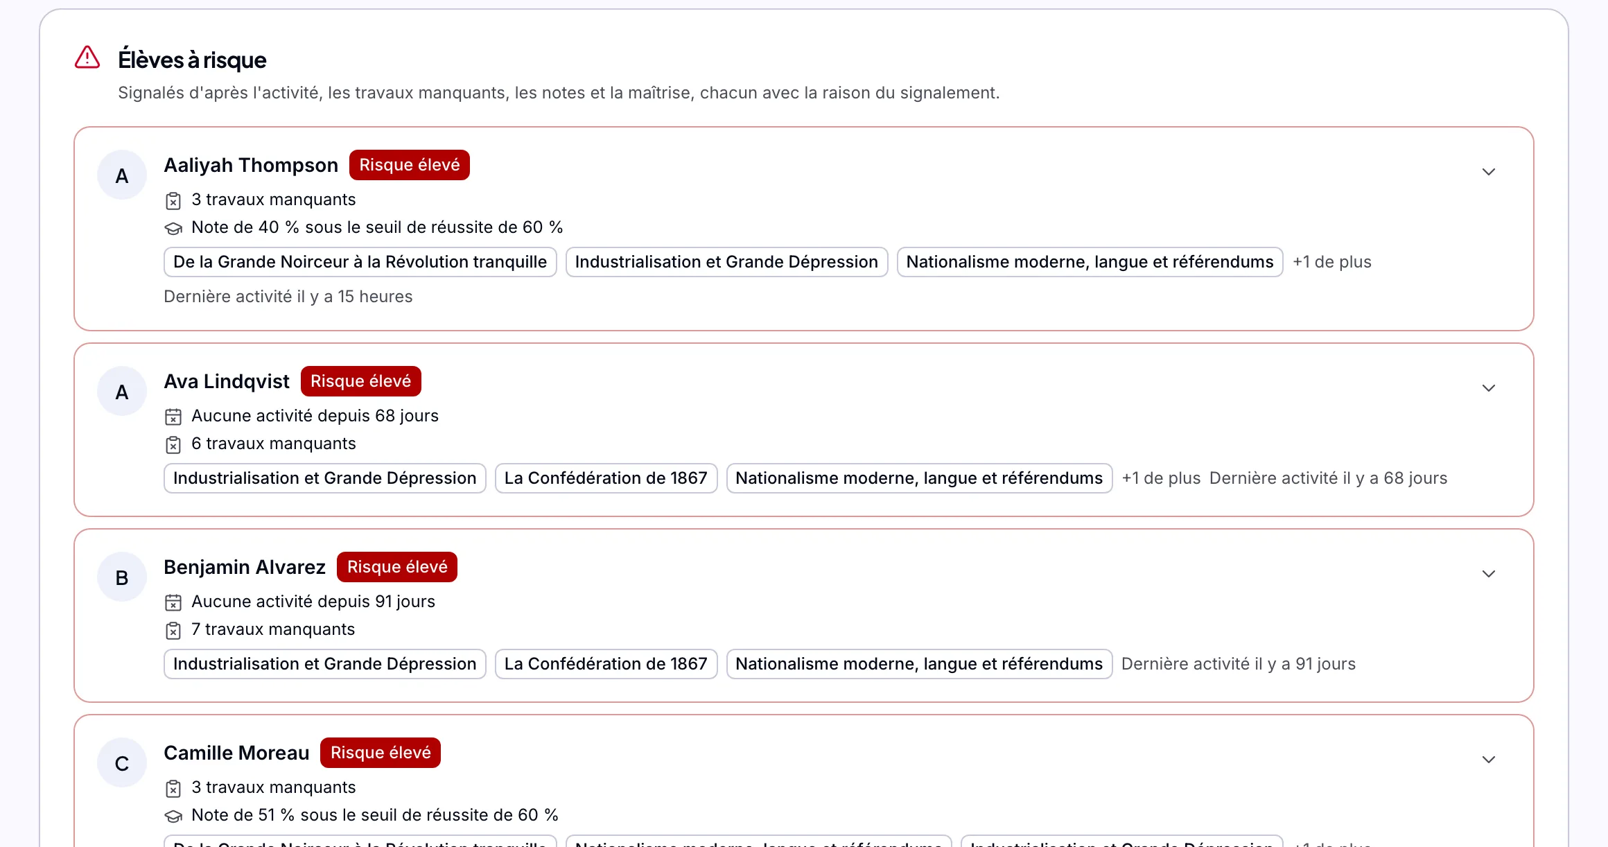Expand Aaliyah Thompson's card with the chevron

click(1488, 172)
